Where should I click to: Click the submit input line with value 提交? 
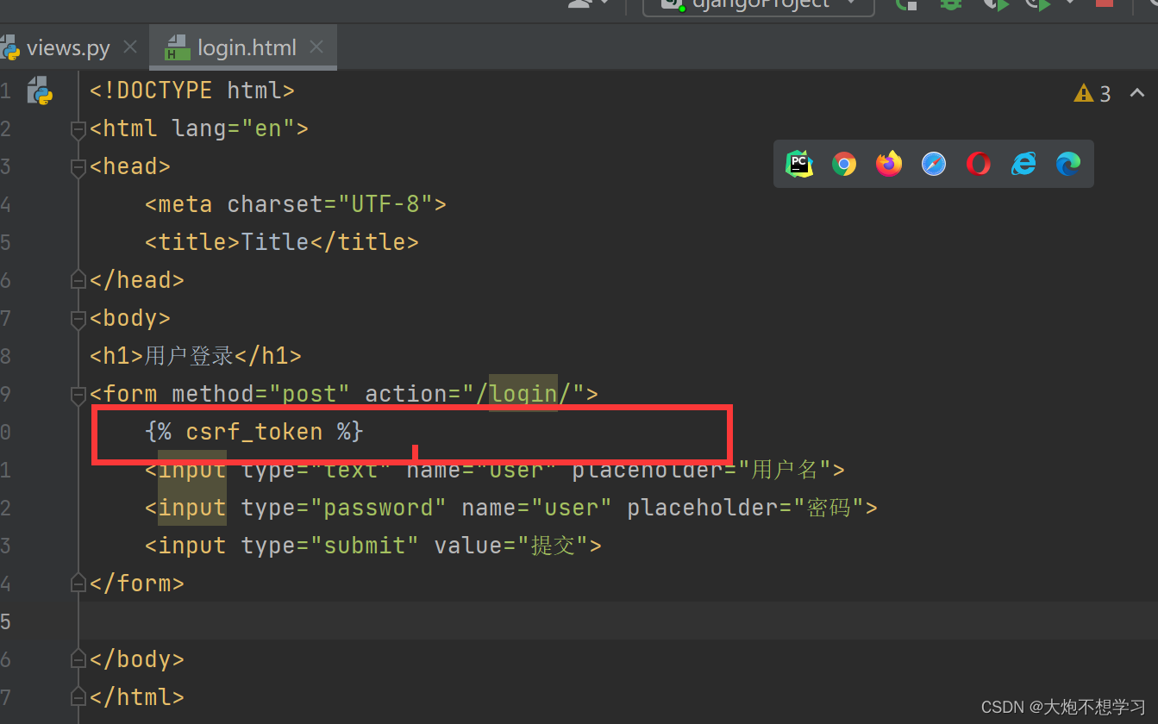[373, 546]
